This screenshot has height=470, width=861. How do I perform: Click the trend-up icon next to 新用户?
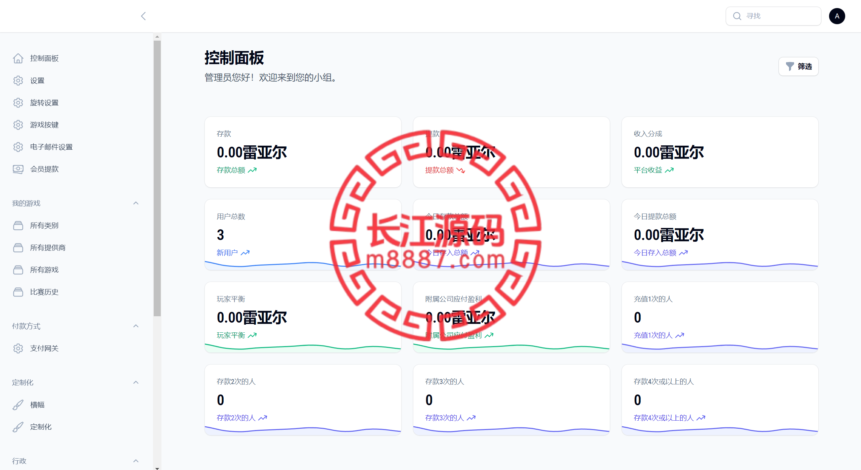point(245,253)
